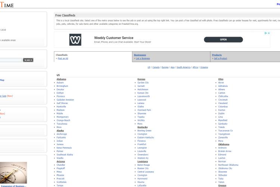Viewport: 280px width, 187px height.
Task: Open the Akron city link
Action: click(x=221, y=83)
